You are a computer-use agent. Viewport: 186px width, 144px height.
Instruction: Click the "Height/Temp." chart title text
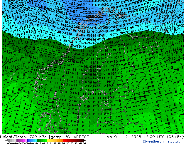(13, 137)
